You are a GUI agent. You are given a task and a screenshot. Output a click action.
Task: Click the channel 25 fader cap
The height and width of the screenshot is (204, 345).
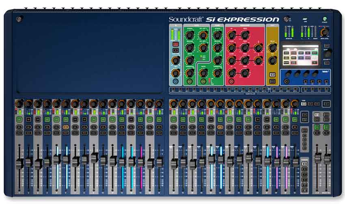pos(249,158)
